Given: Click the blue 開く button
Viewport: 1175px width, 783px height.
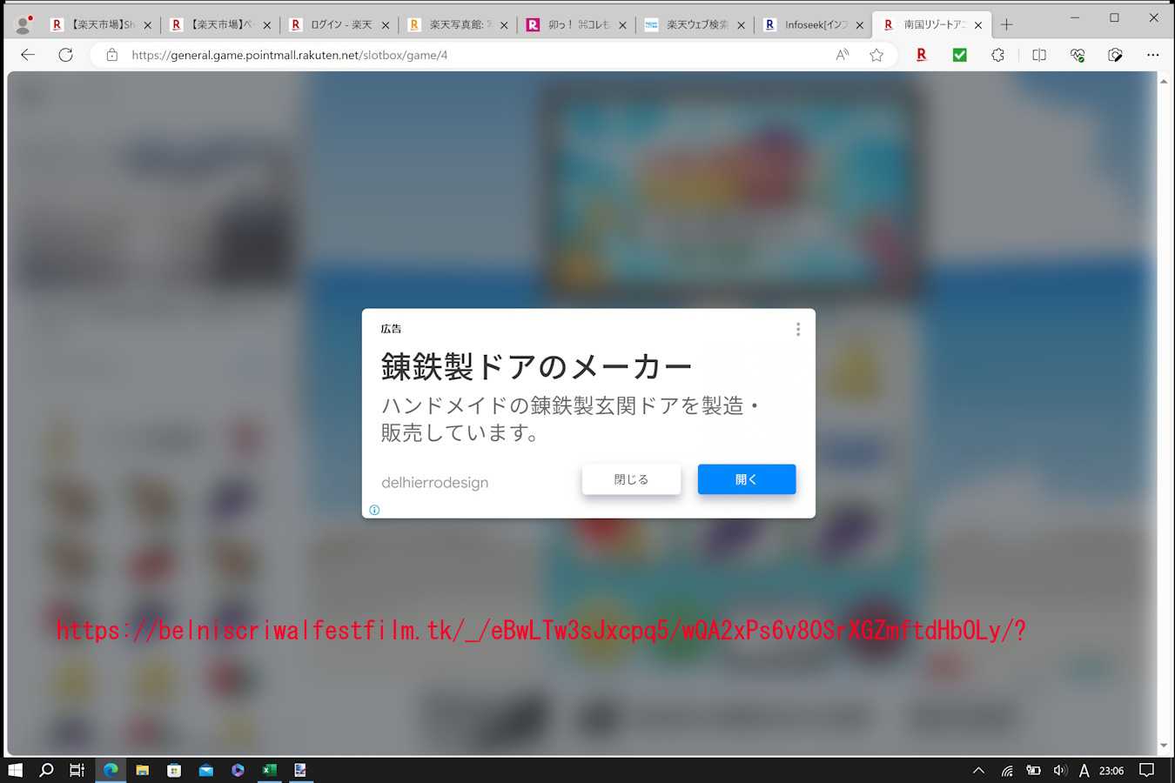Looking at the screenshot, I should click(x=746, y=479).
